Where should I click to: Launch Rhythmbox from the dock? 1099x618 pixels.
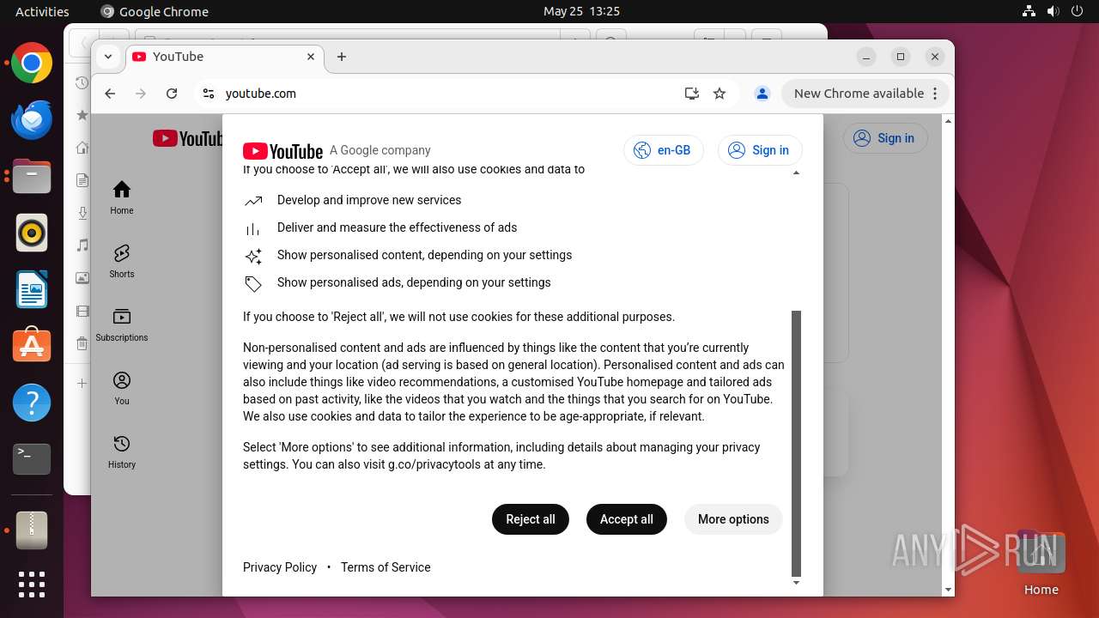(32, 233)
